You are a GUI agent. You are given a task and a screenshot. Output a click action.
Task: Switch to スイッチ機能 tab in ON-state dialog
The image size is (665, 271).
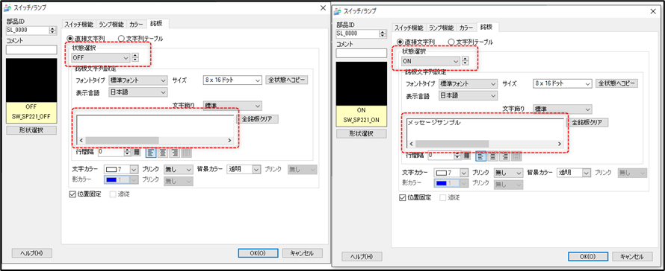point(409,28)
